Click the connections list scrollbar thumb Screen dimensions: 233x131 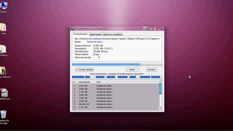[160, 89]
